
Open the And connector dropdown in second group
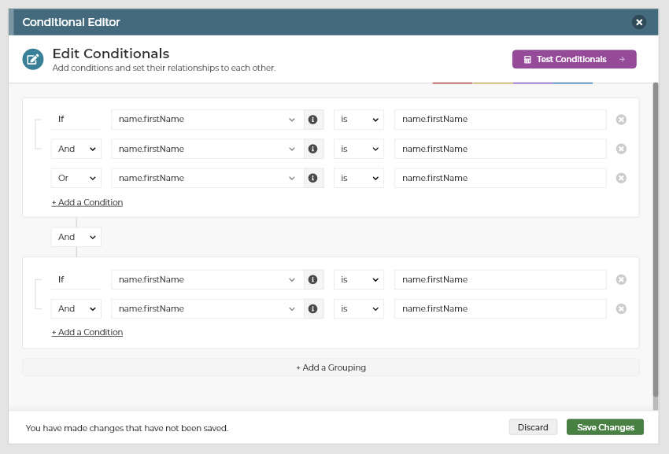(76, 308)
